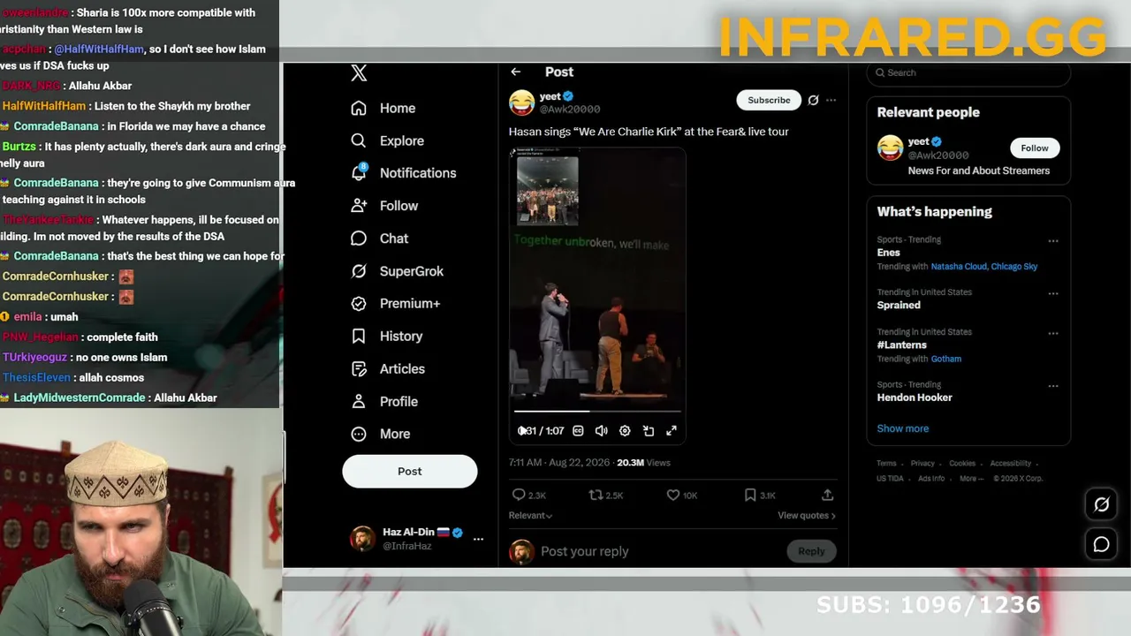Open the Accessibility footer link
The width and height of the screenshot is (1131, 636).
[1010, 464]
